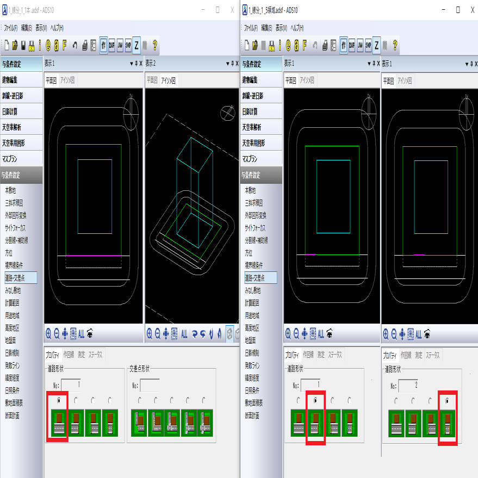Select third 交差点形状 radio in left window
The width and height of the screenshot is (478, 478).
172,400
